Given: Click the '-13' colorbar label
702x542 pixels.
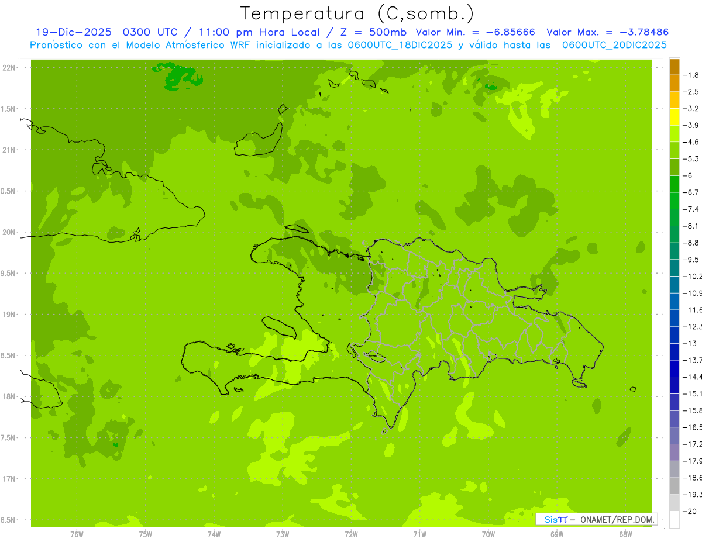Looking at the screenshot, I should pos(690,343).
